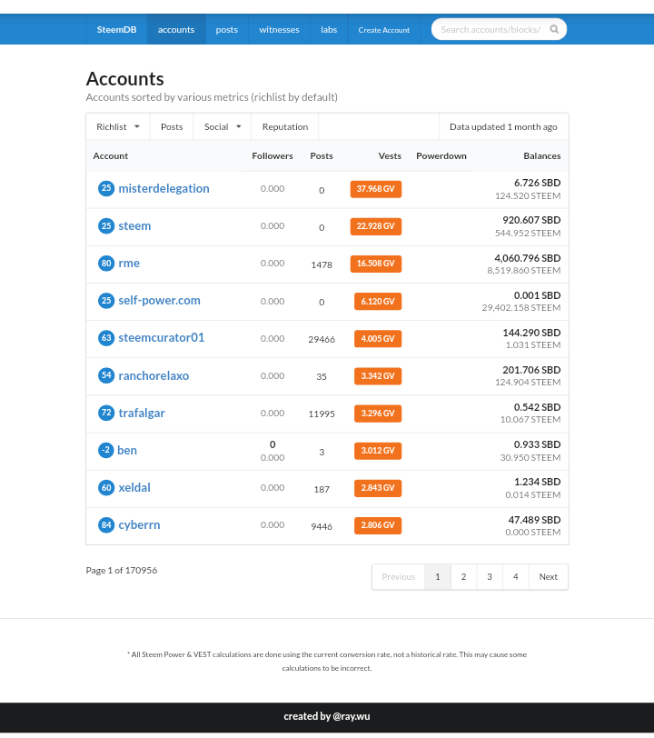Click reputation badge -2 beside ben
The height and width of the screenshot is (738, 654).
click(106, 450)
